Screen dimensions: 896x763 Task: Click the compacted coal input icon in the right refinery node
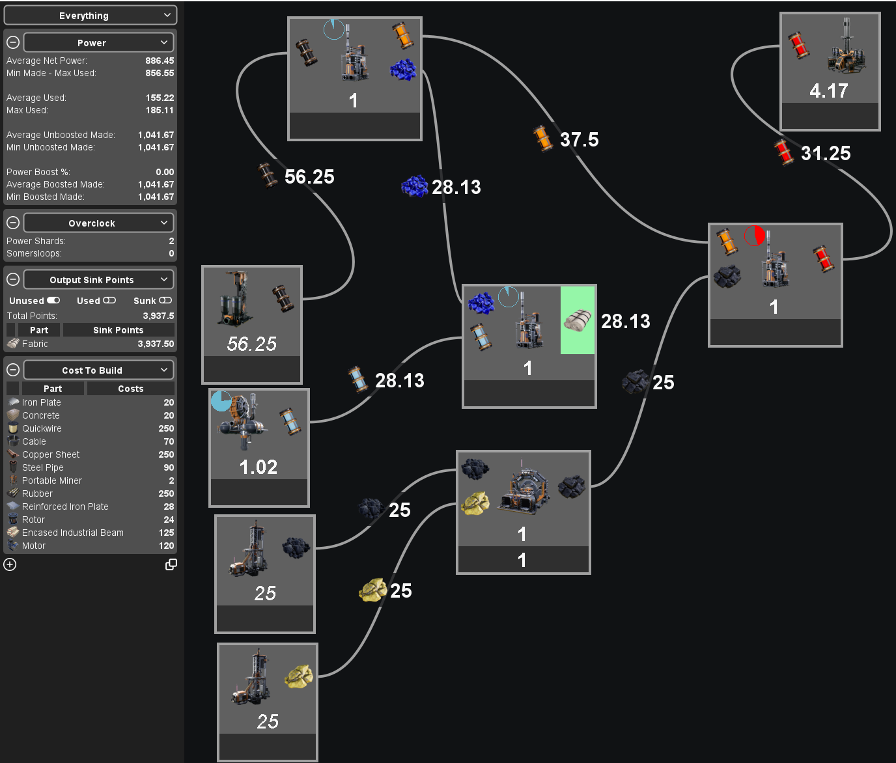pyautogui.click(x=727, y=276)
